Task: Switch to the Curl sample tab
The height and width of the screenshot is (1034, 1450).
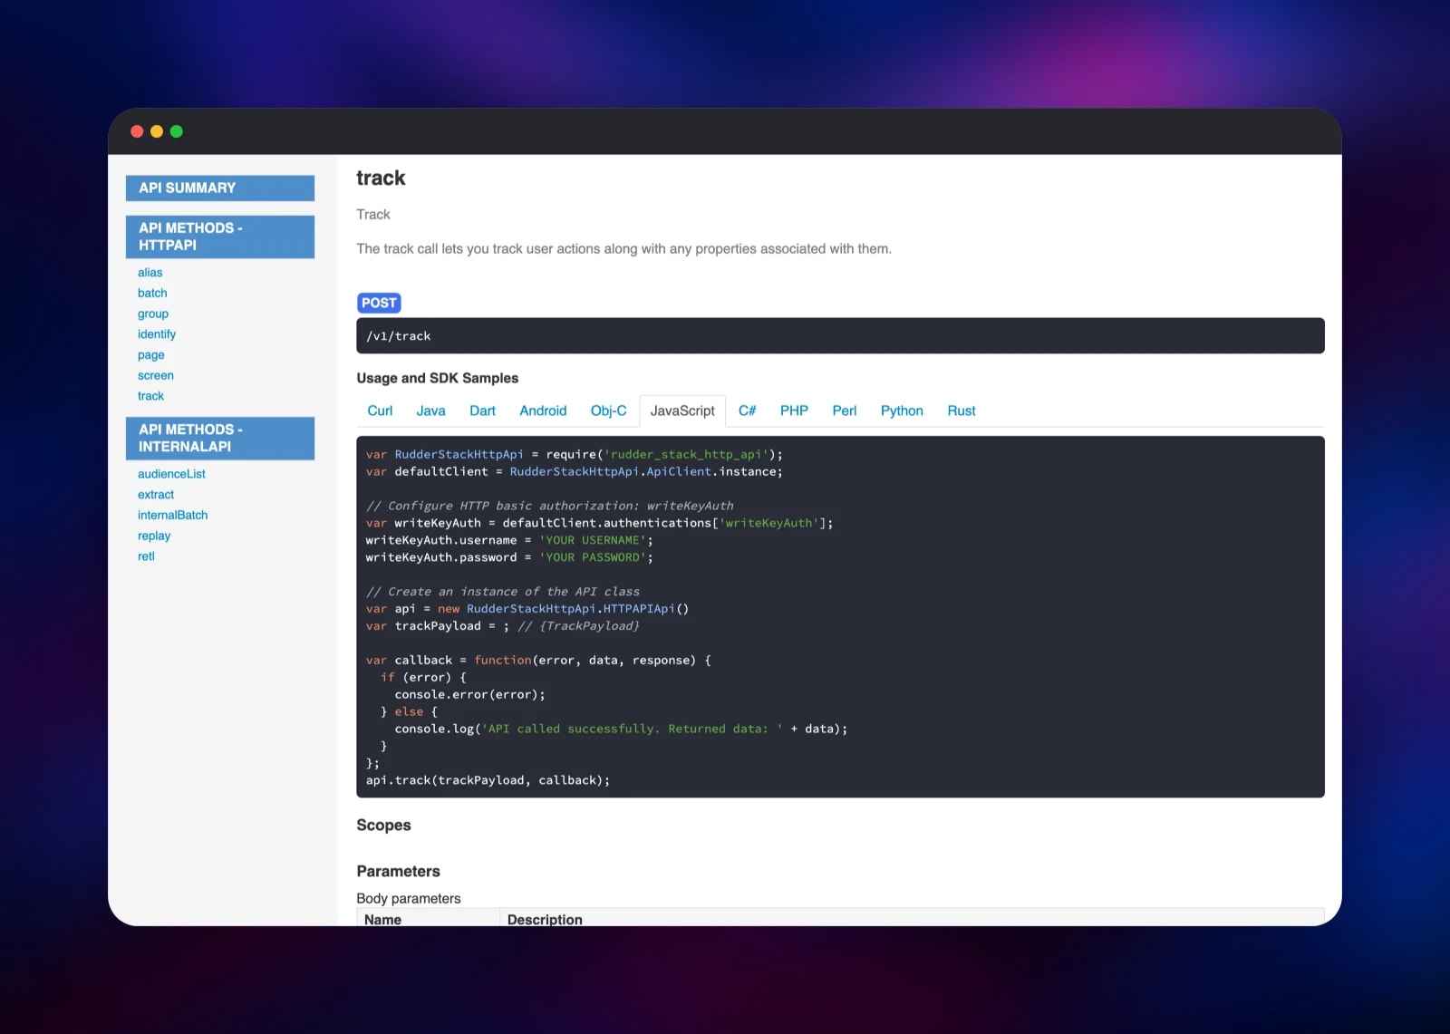Action: click(x=380, y=411)
